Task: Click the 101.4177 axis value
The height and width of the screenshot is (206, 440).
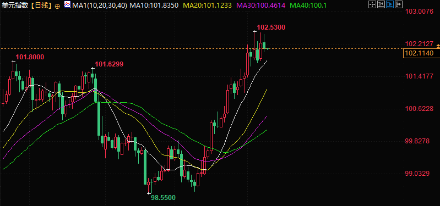Action: pos(420,76)
